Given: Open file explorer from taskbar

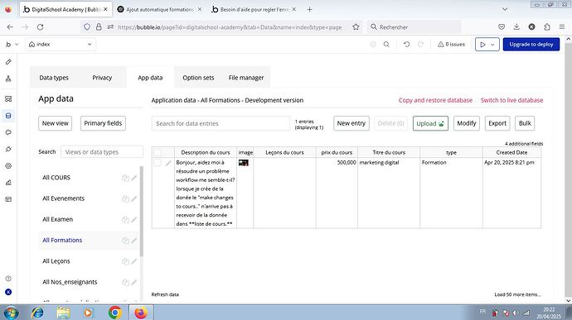Looking at the screenshot, I should tap(63, 313).
